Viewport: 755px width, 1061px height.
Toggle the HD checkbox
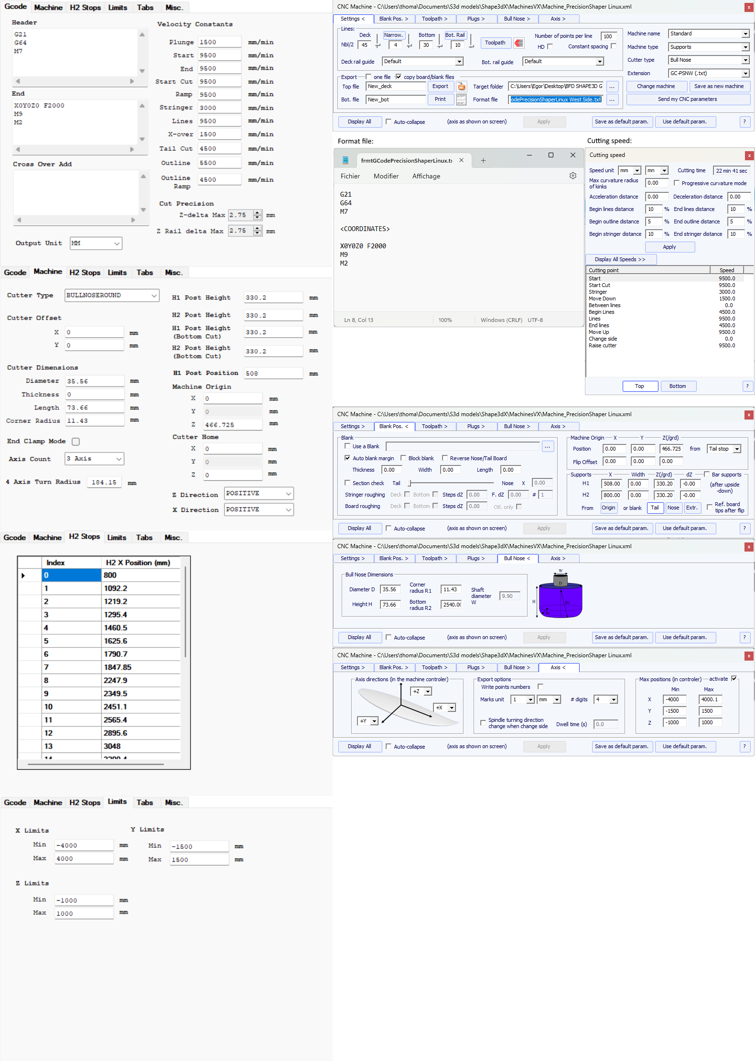point(550,46)
